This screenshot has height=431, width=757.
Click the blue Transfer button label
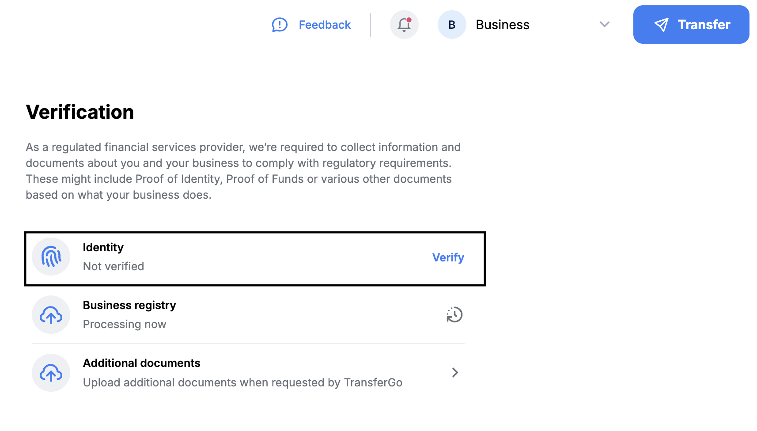[704, 25]
